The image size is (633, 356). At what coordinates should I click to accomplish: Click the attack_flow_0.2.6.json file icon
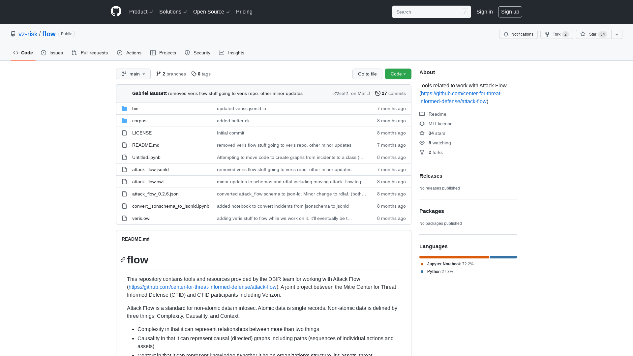point(124,194)
